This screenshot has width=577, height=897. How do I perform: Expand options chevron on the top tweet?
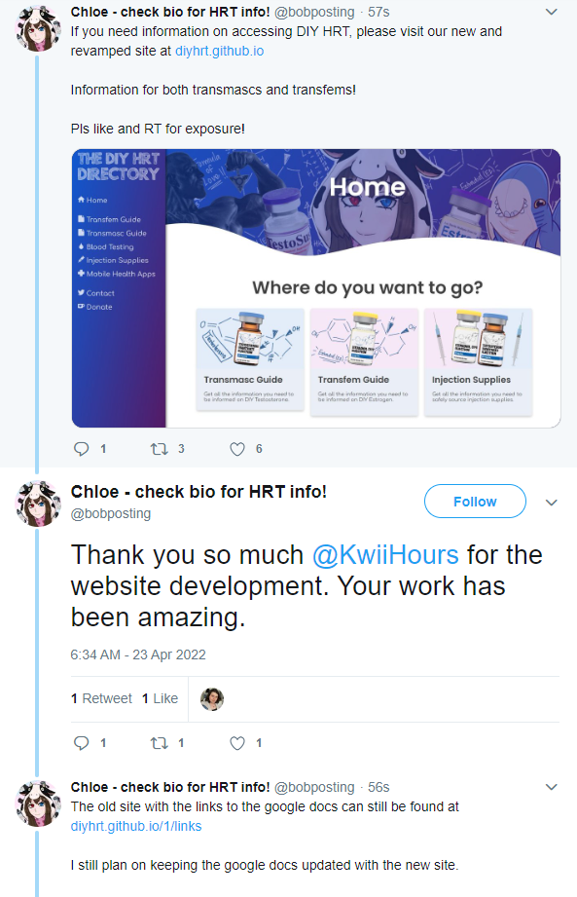(x=552, y=12)
